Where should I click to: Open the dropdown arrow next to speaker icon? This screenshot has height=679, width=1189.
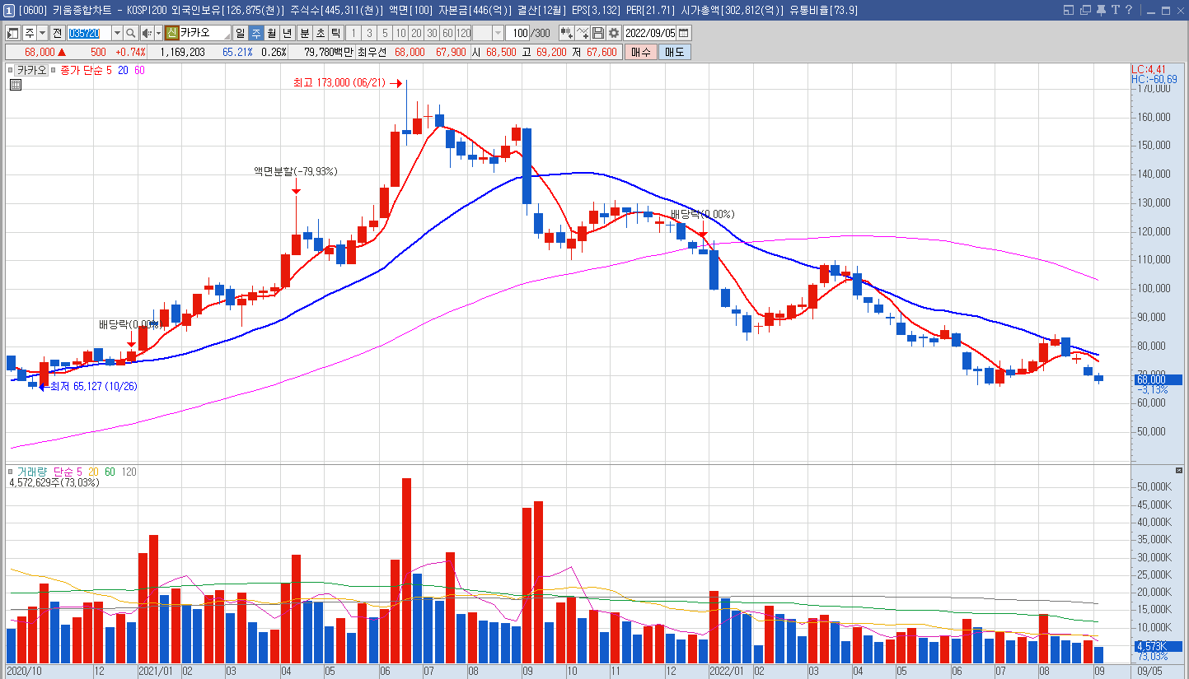(x=158, y=33)
